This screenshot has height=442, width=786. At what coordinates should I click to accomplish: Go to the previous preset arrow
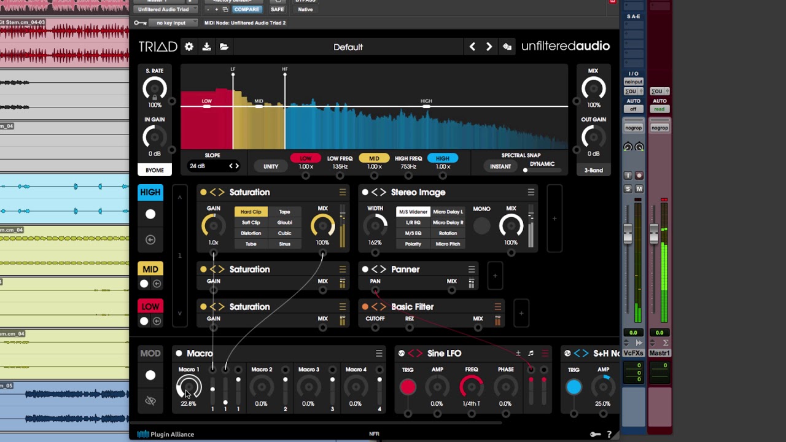click(x=472, y=47)
